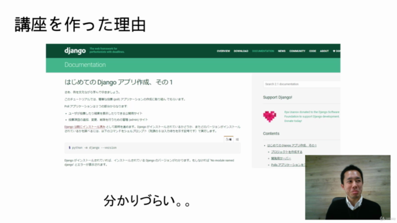Open Contents link '開発用サーバー'
The width and height of the screenshot is (397, 223).
281,159
